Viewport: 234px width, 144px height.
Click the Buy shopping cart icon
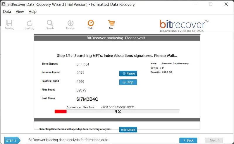click(111, 24)
